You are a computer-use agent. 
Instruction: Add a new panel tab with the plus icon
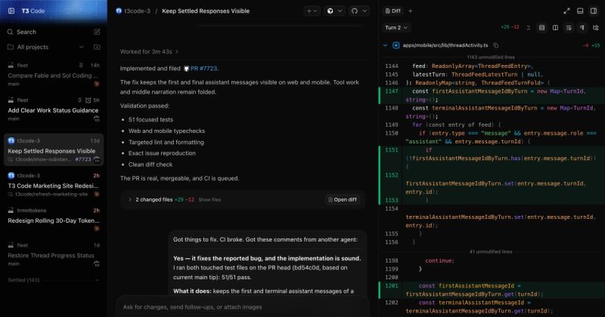click(411, 11)
